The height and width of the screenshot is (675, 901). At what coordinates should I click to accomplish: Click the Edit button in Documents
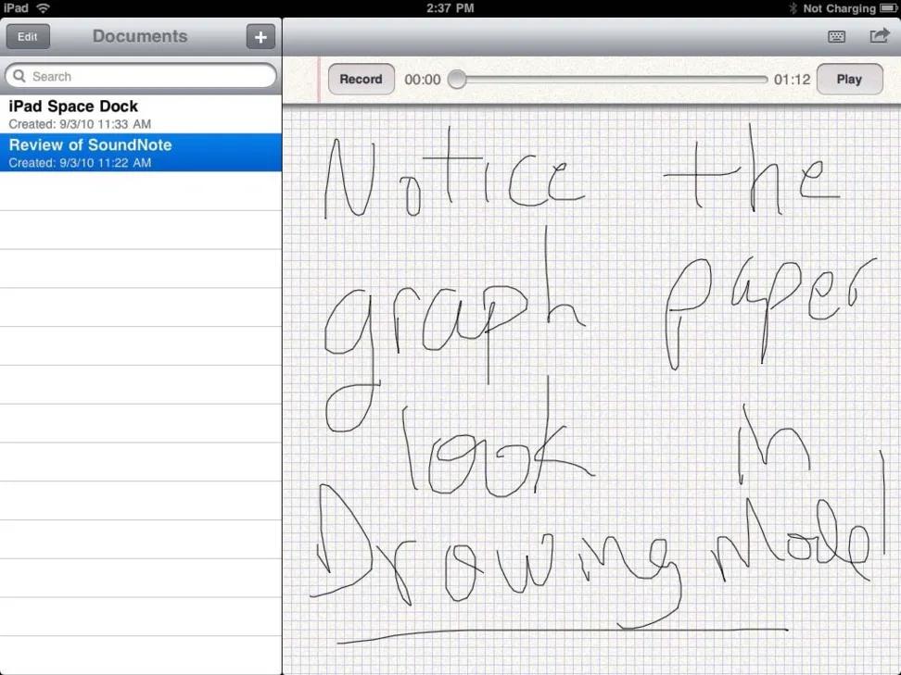click(28, 37)
